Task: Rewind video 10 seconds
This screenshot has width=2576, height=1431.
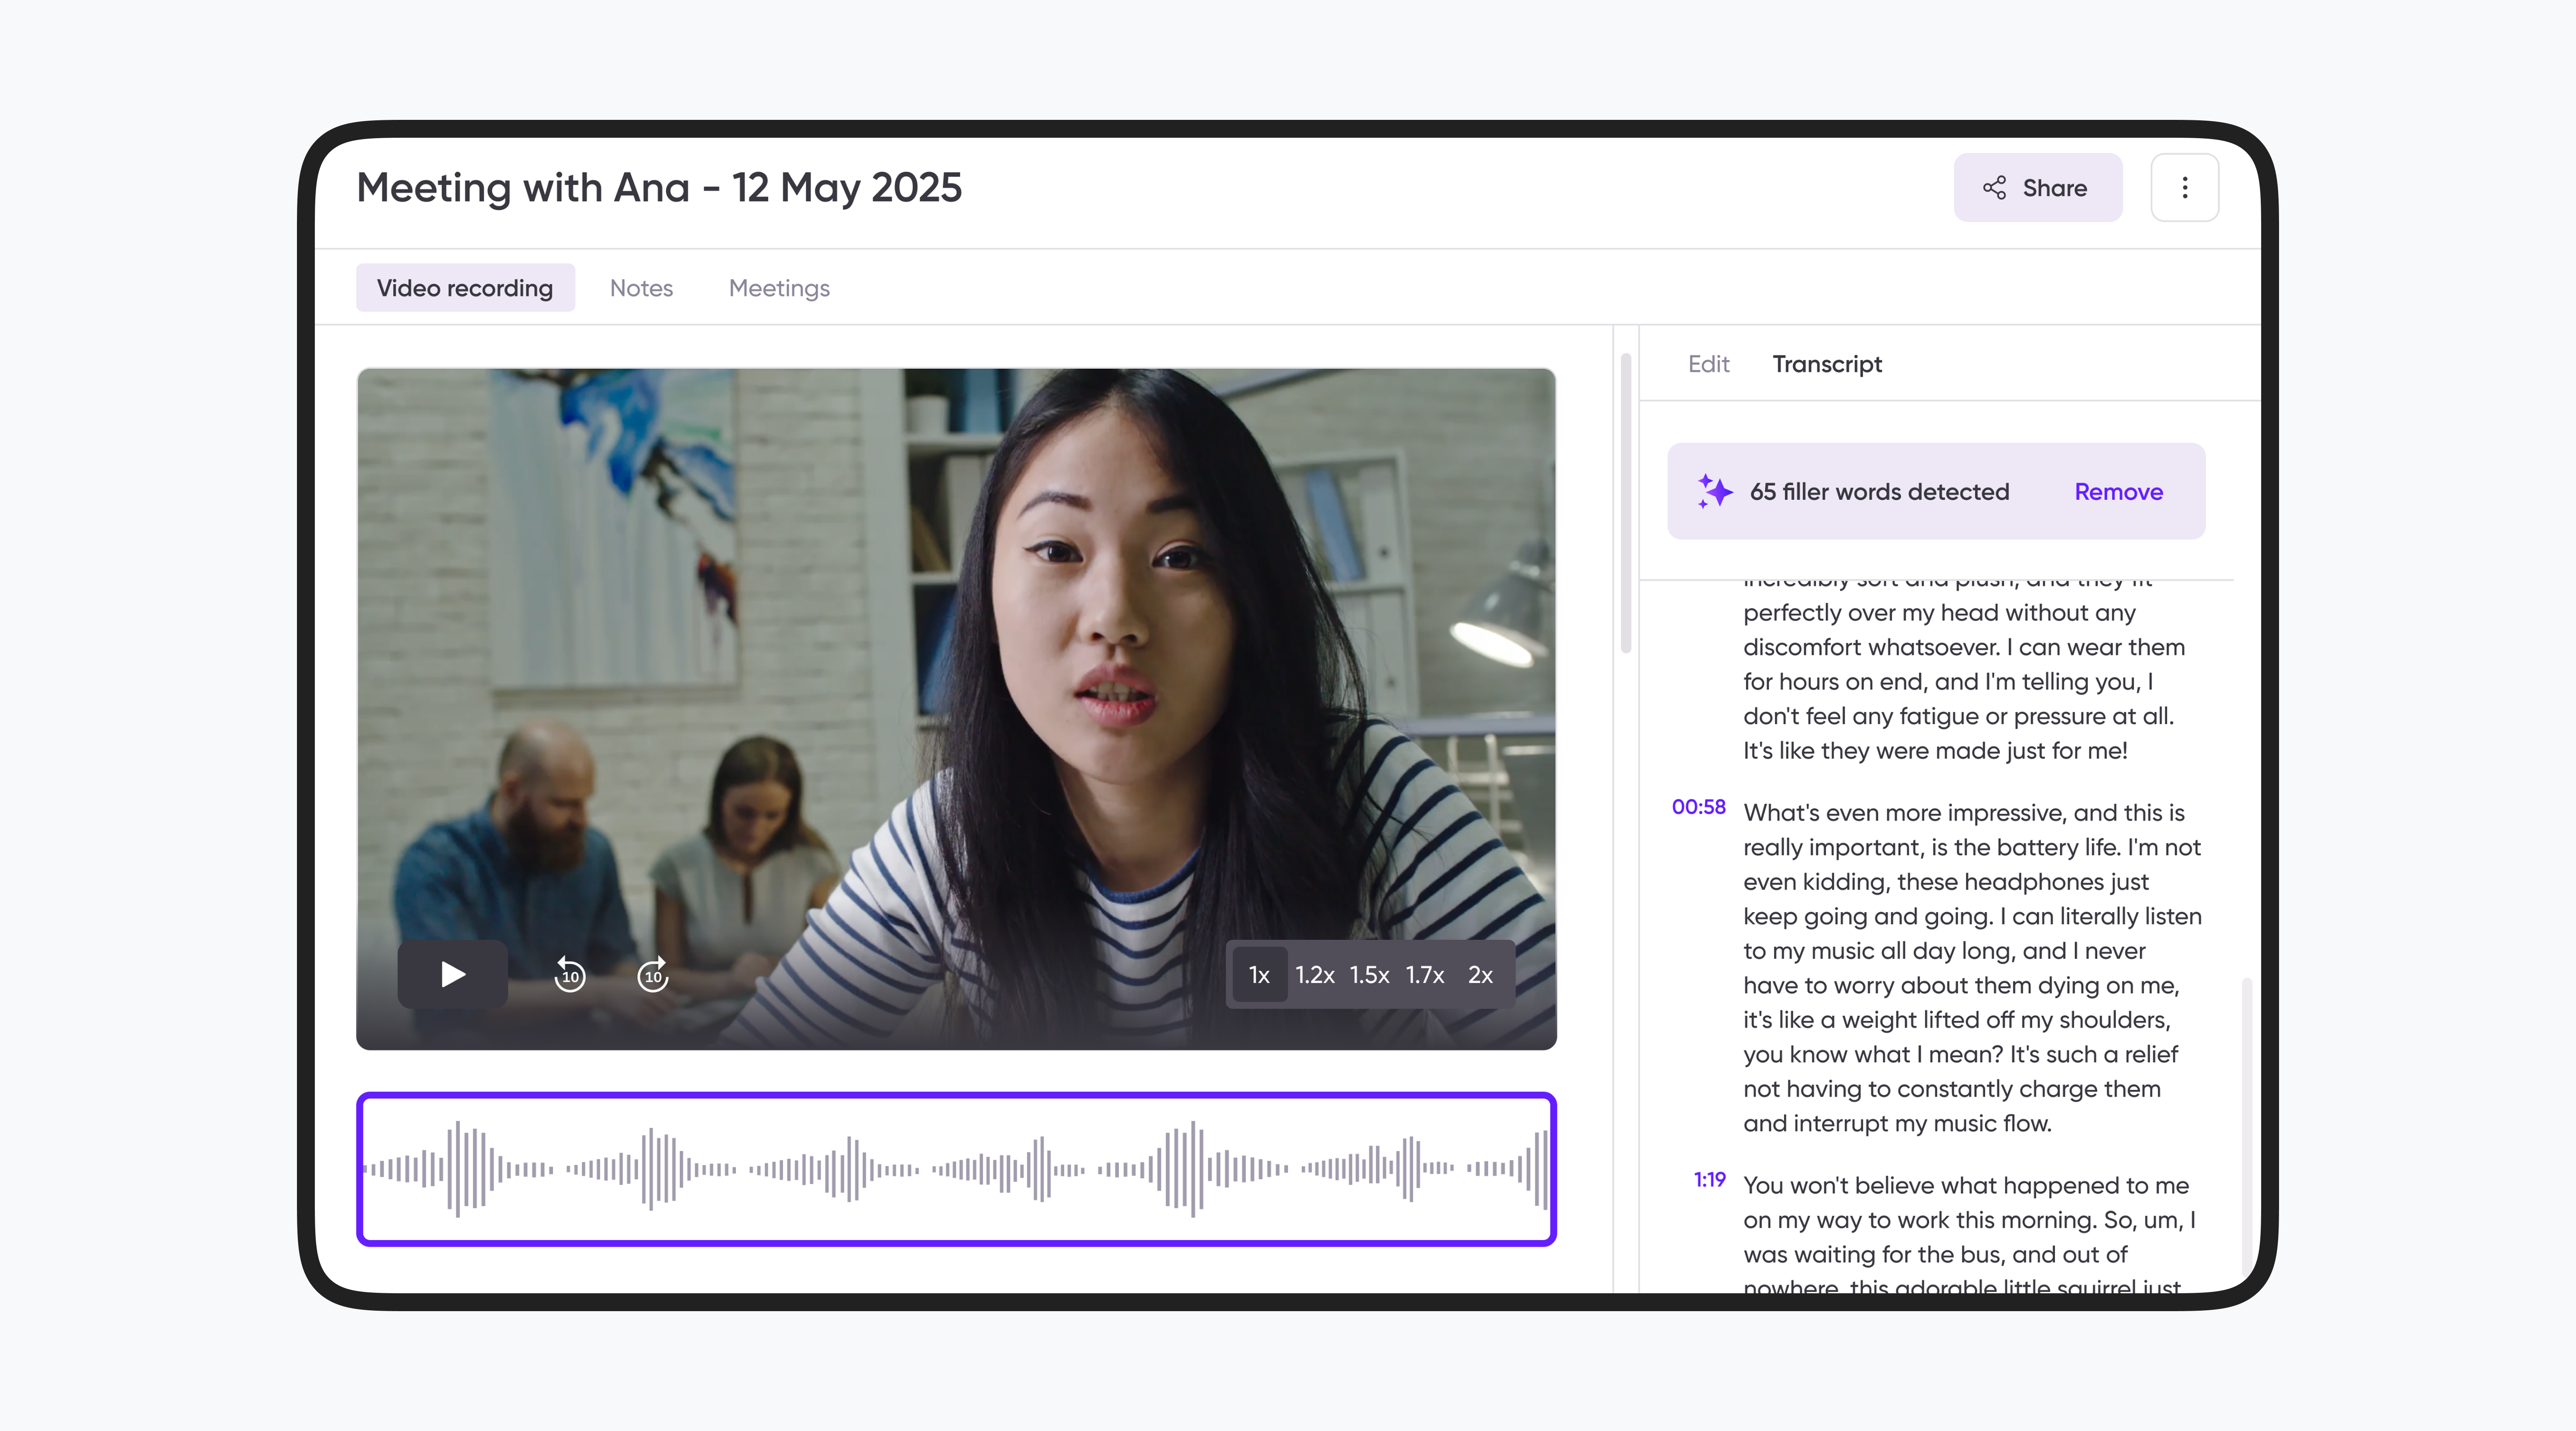Action: pos(570,974)
